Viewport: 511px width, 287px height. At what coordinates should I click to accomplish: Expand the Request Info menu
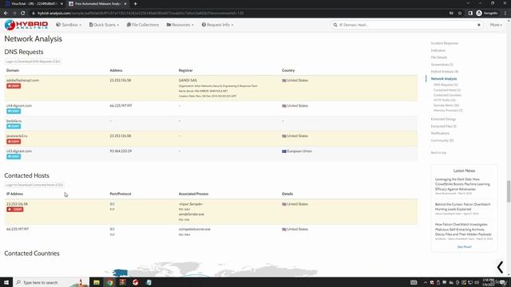[x=217, y=25]
